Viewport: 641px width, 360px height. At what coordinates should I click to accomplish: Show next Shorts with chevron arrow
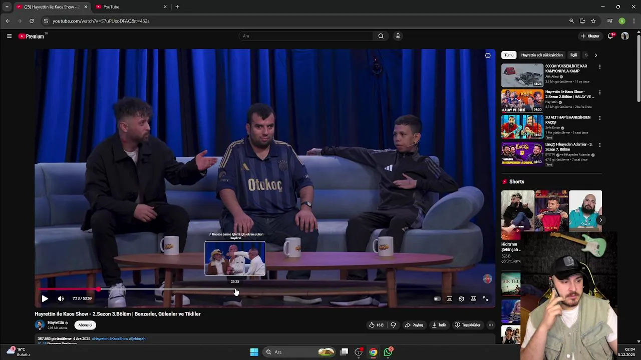(600, 220)
